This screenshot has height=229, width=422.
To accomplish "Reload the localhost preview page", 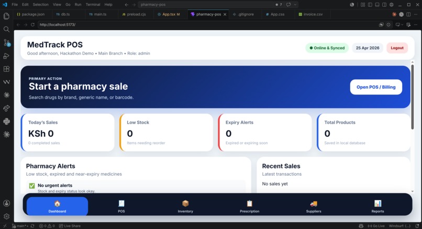I will 32,25.
